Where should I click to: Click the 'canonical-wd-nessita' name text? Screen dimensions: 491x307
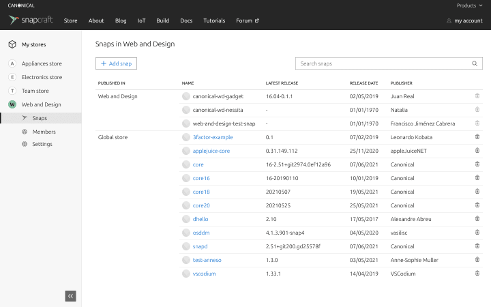click(x=218, y=110)
